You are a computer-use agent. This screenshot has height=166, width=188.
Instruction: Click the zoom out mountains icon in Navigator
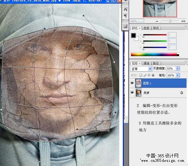[x=157, y=21]
